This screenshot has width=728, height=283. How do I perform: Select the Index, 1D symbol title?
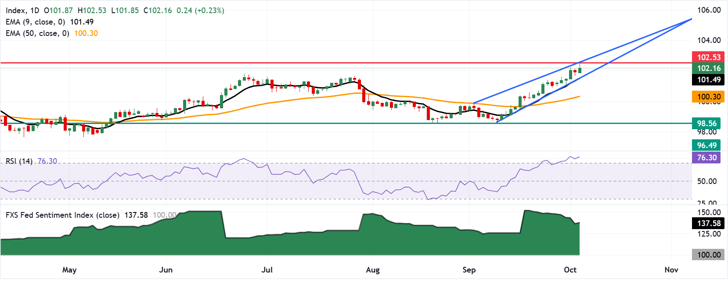pyautogui.click(x=22, y=10)
